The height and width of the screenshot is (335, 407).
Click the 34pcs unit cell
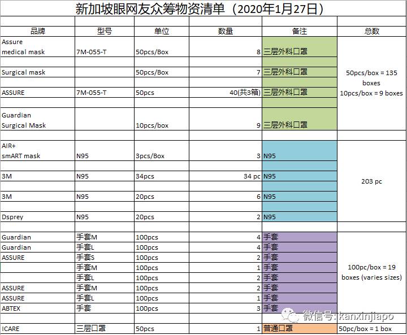[161, 176]
